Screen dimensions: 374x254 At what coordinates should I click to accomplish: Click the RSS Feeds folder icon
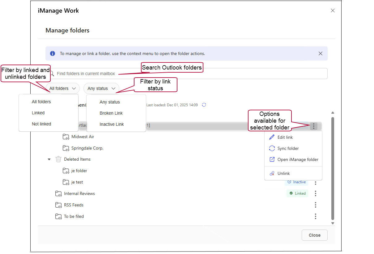click(x=58, y=205)
